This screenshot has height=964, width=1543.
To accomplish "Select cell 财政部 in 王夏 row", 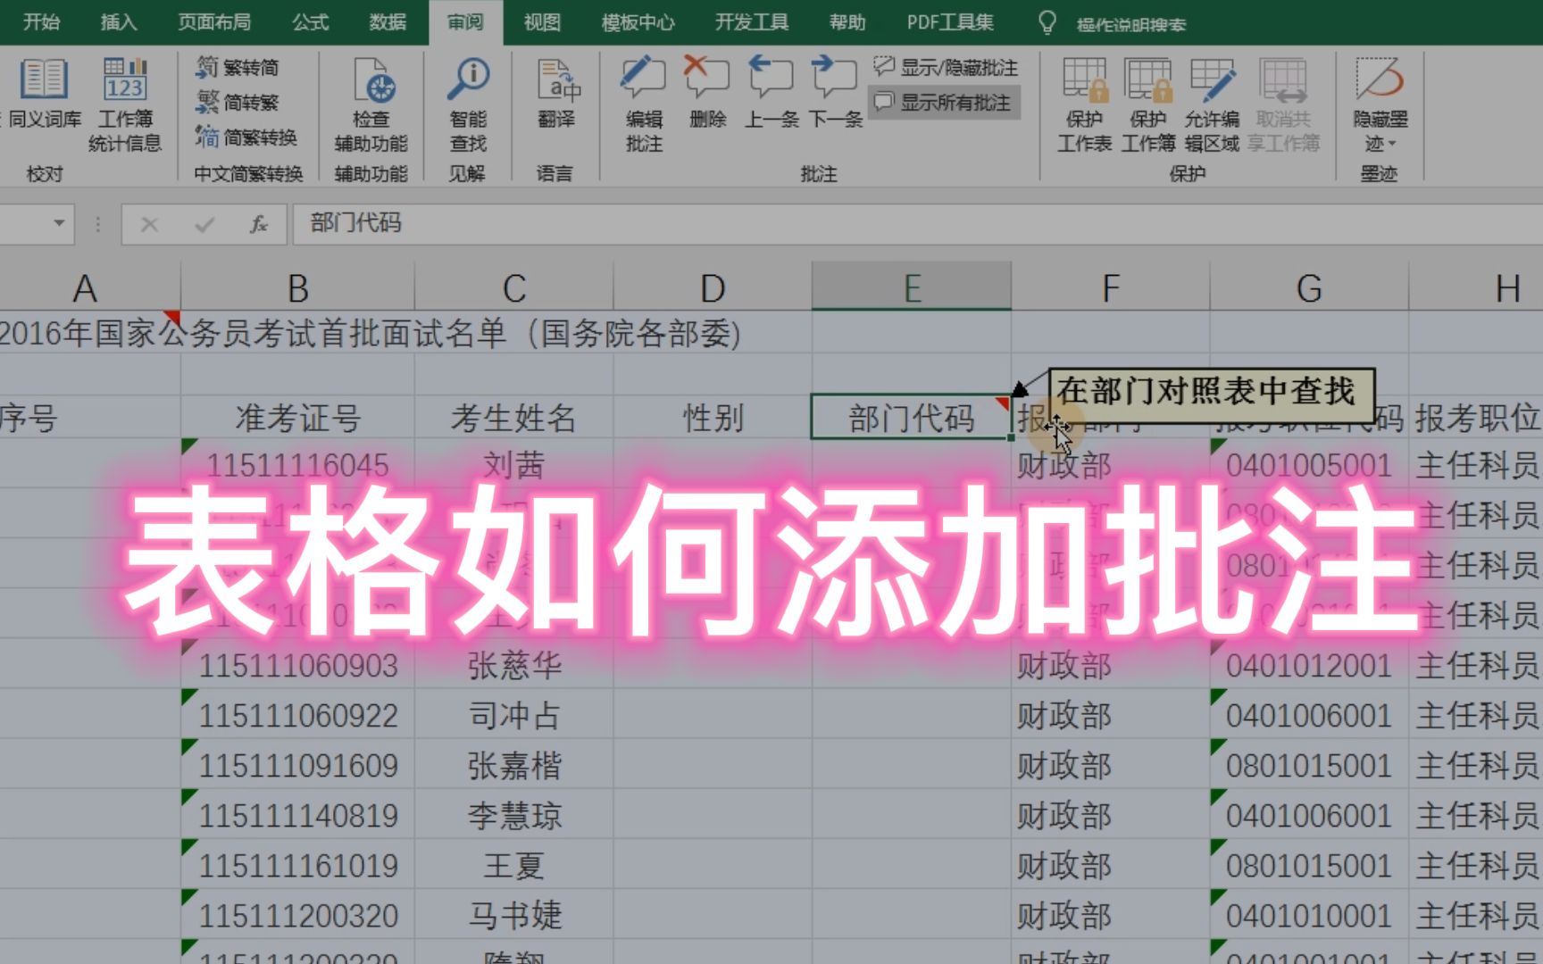I will pyautogui.click(x=1111, y=865).
